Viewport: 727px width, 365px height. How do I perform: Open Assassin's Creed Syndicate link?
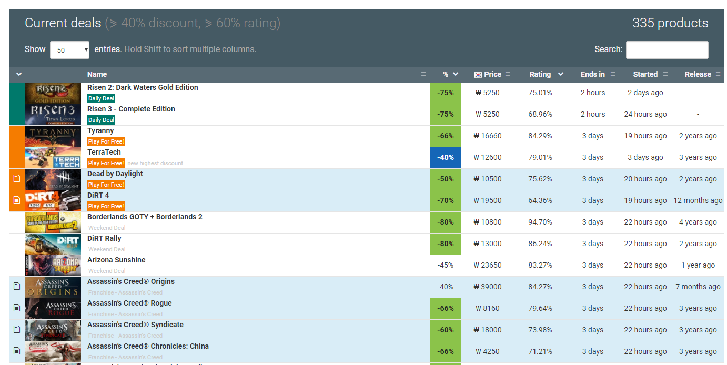tap(135, 325)
